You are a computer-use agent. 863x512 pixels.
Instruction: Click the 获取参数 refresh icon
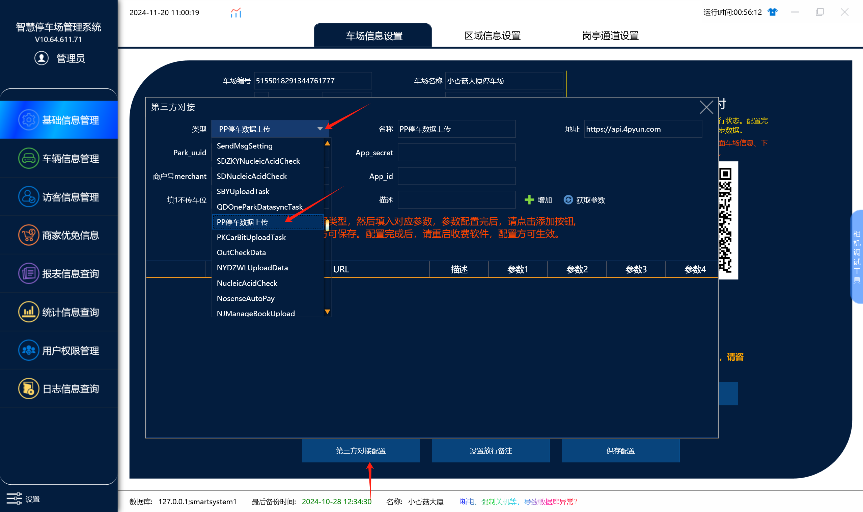tap(568, 200)
